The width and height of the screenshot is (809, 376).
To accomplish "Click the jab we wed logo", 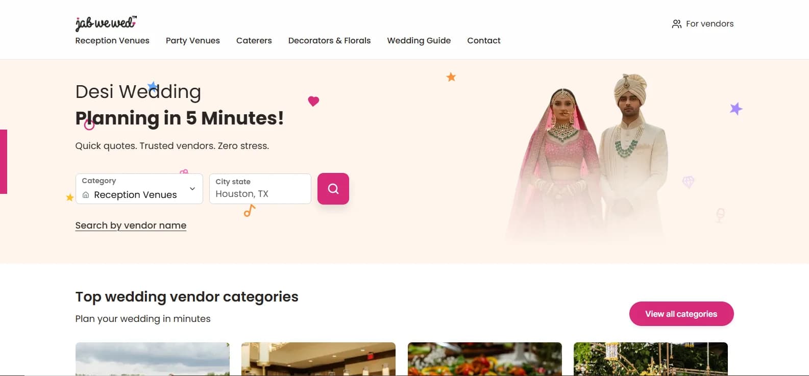I will click(106, 23).
